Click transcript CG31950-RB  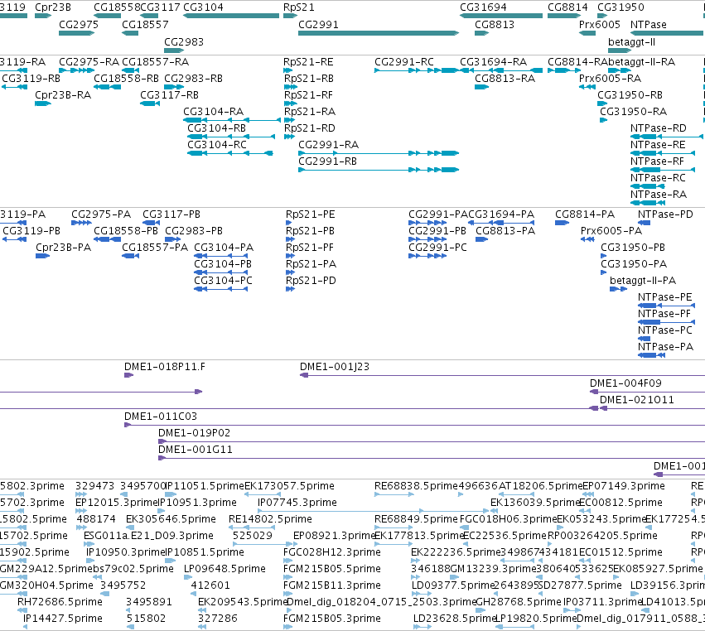[602, 104]
